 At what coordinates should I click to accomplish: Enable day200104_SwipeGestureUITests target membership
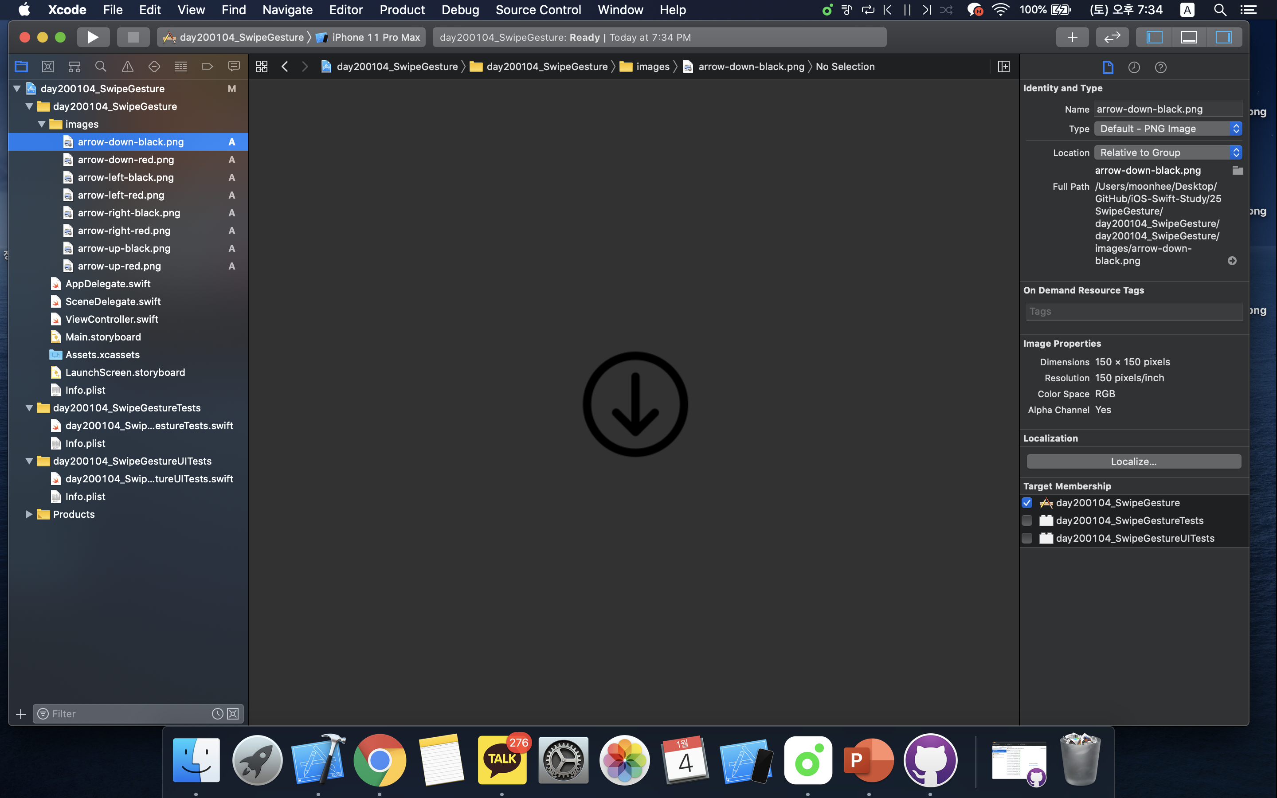point(1027,538)
